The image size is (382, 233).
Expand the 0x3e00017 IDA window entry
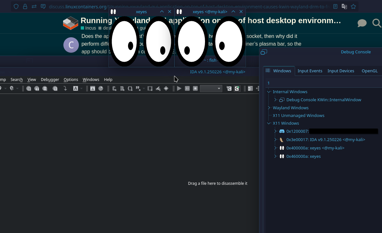coord(275,139)
